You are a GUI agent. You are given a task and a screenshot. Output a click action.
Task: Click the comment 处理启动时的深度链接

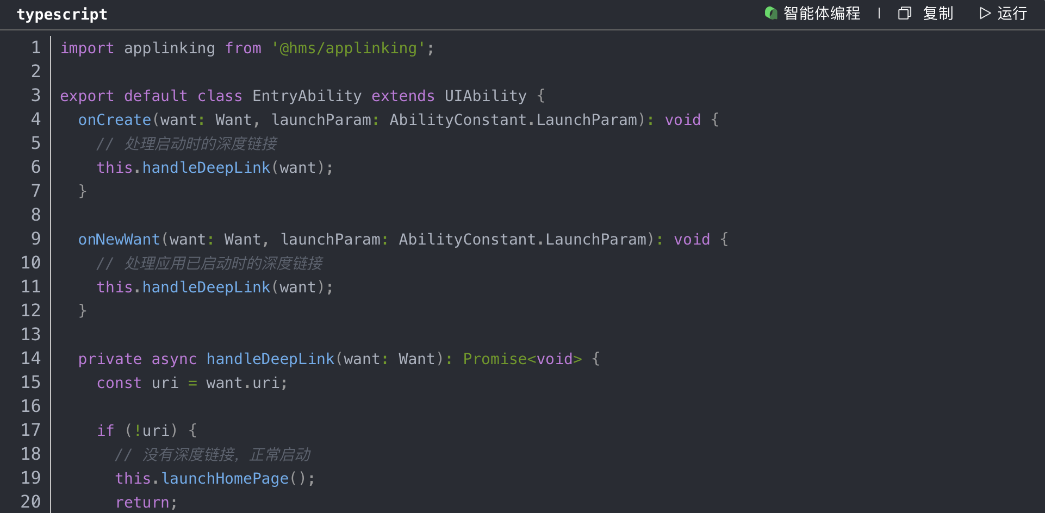[187, 144]
